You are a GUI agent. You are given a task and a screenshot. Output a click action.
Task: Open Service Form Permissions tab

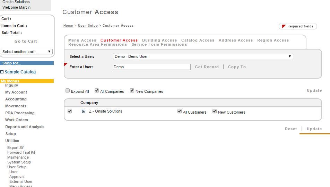(159, 44)
